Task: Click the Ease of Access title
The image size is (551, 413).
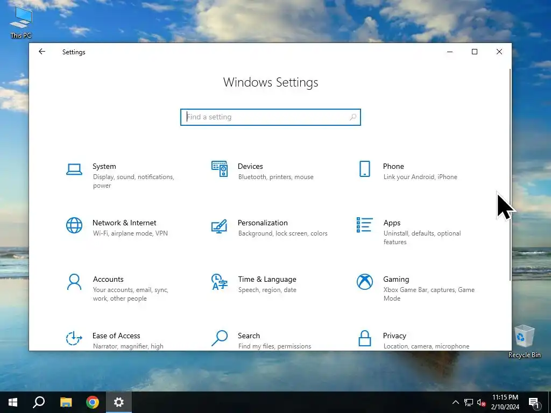Action: (116, 336)
